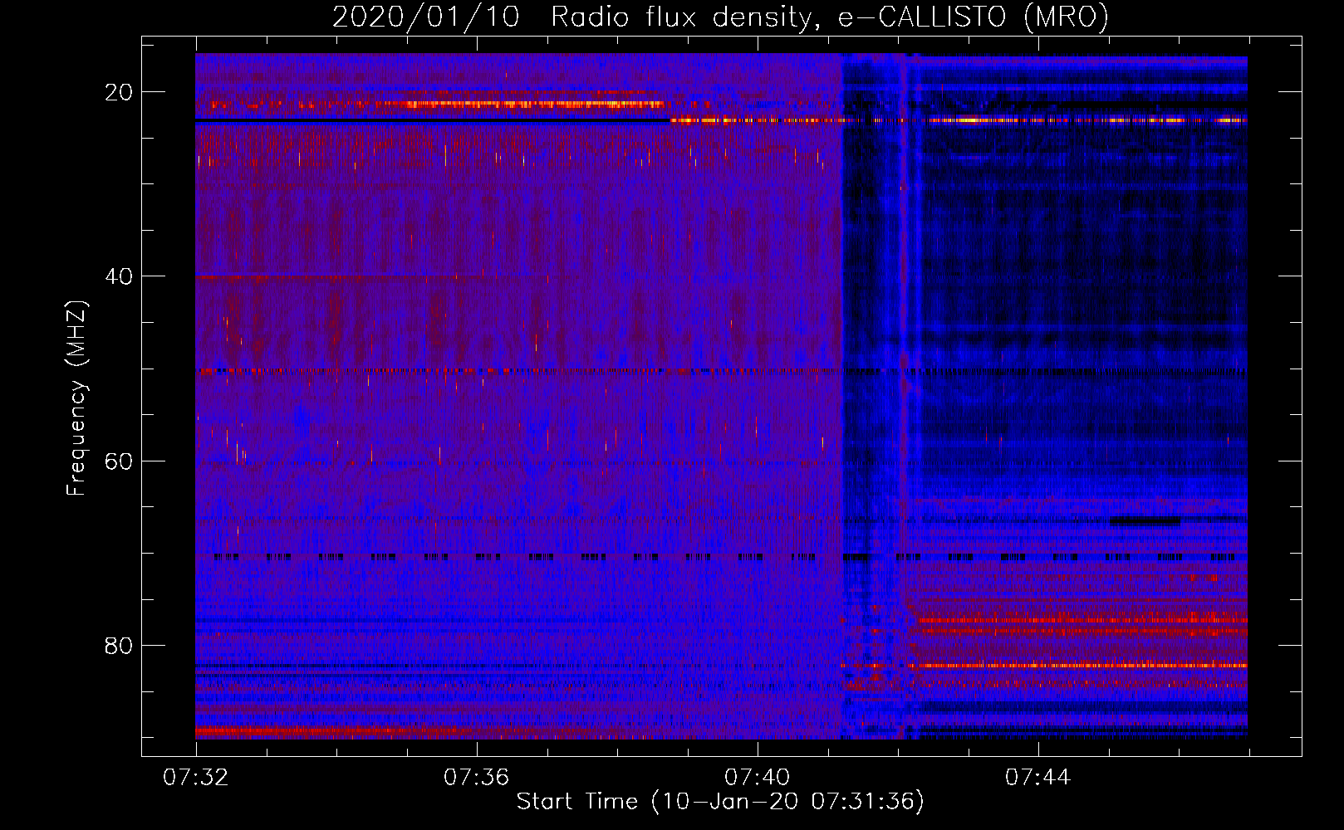Click the 40 MHz frequency tick label
This screenshot has width=1344, height=830.
(x=119, y=276)
